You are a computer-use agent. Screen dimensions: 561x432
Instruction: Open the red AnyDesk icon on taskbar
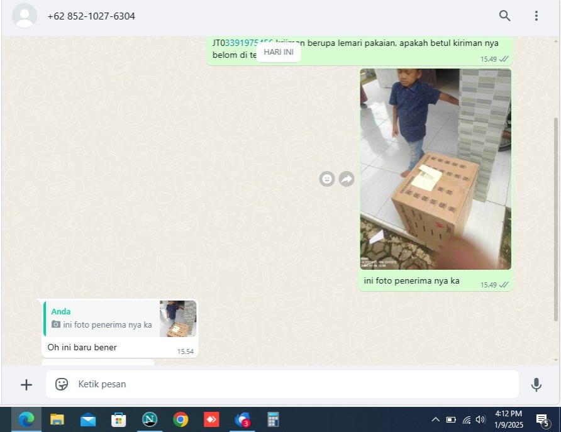(x=211, y=419)
